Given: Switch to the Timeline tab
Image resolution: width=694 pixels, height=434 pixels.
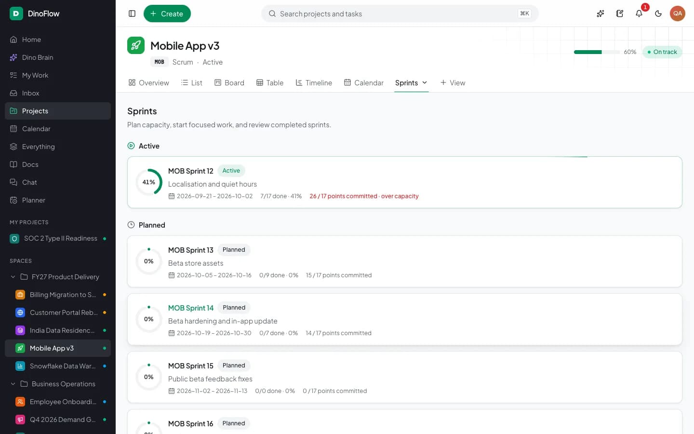Looking at the screenshot, I should pos(314,83).
